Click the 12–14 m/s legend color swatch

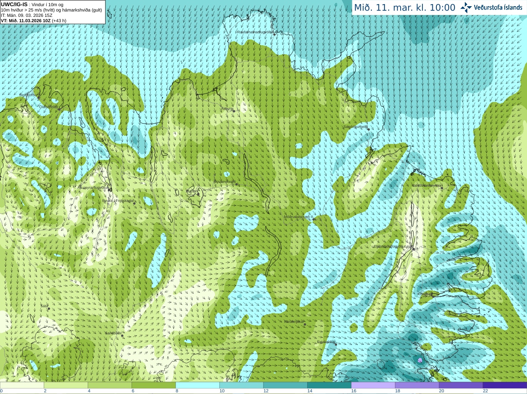(285, 385)
